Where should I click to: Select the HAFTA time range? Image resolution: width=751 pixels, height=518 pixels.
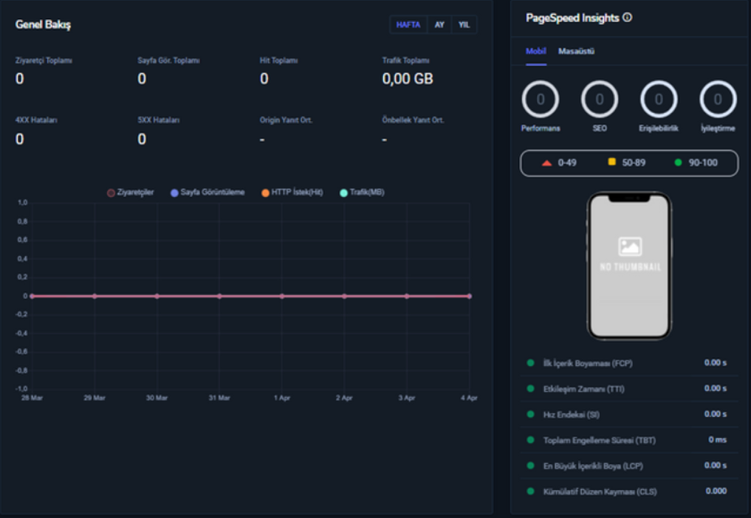tap(408, 25)
